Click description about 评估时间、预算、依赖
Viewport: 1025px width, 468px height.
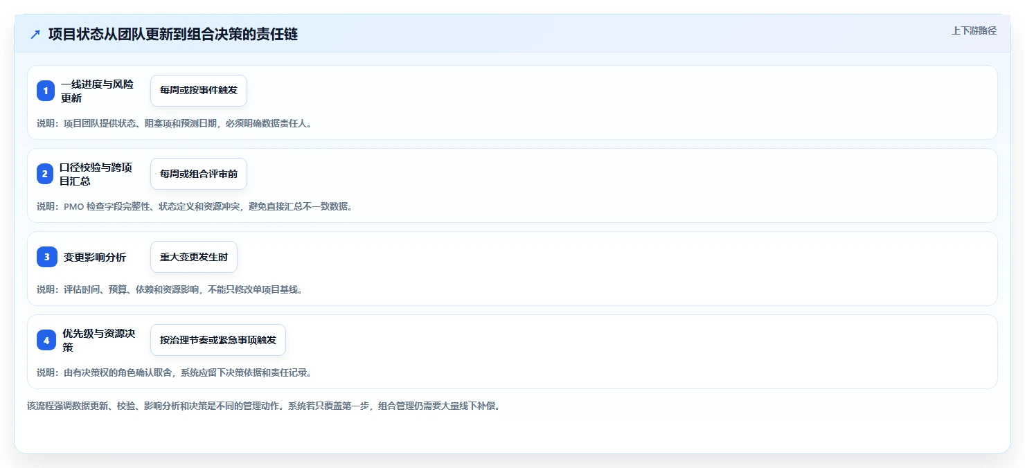click(x=170, y=289)
